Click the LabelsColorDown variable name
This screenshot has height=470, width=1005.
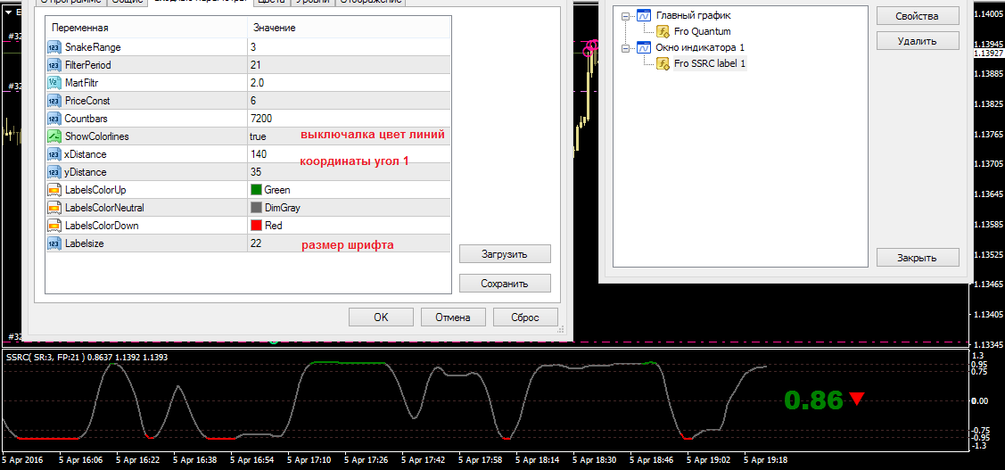pyautogui.click(x=102, y=226)
